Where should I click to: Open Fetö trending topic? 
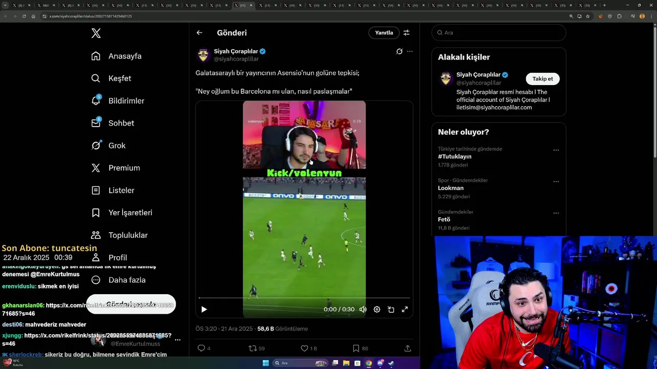point(444,219)
